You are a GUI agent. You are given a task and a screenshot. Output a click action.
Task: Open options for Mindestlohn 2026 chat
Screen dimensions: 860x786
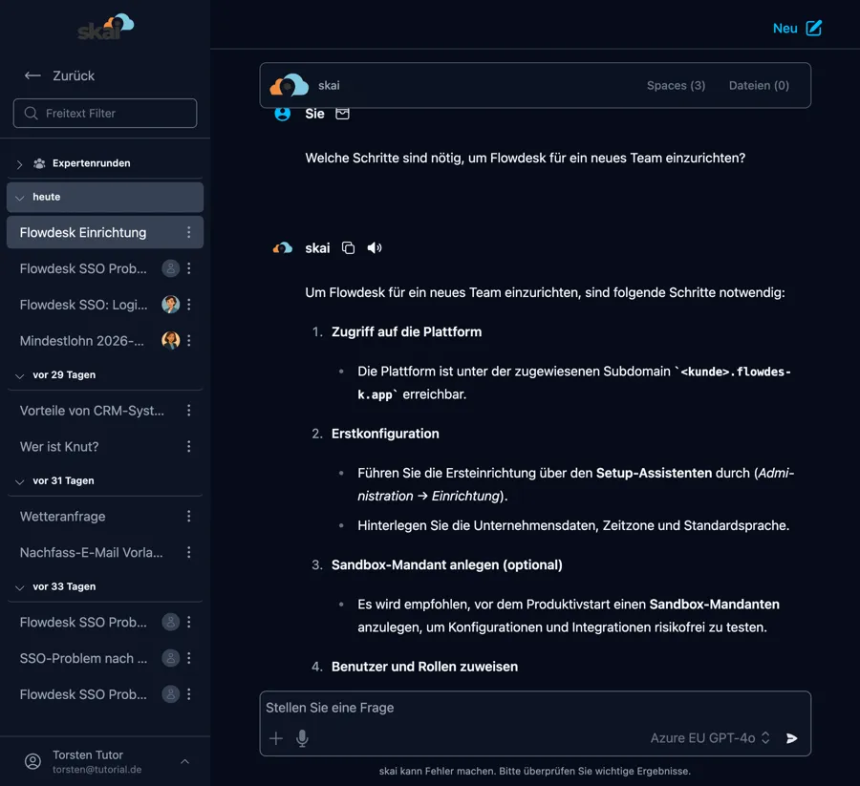point(188,340)
